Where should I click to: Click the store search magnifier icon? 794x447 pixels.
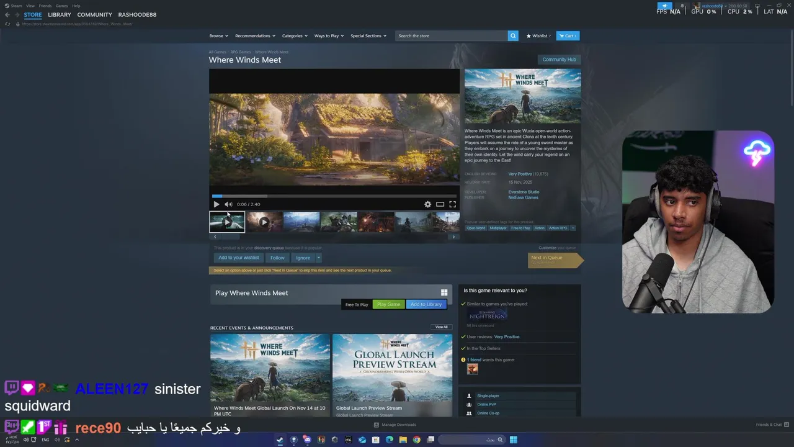point(513,36)
